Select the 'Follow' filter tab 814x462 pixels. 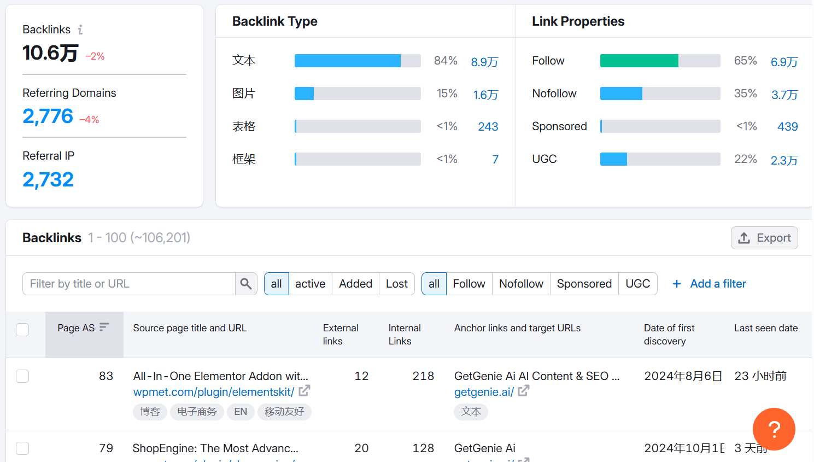(469, 284)
